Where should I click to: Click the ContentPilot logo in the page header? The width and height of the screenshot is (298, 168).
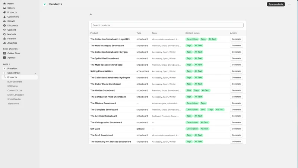45,4
